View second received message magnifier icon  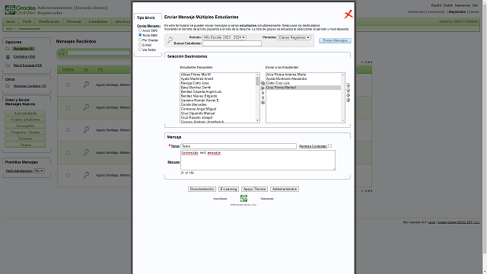[86, 107]
